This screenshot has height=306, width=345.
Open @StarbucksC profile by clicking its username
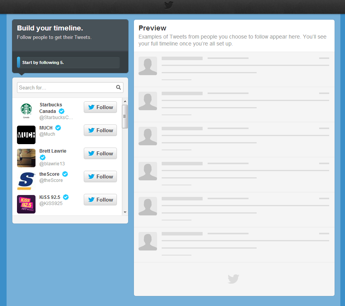pos(56,118)
